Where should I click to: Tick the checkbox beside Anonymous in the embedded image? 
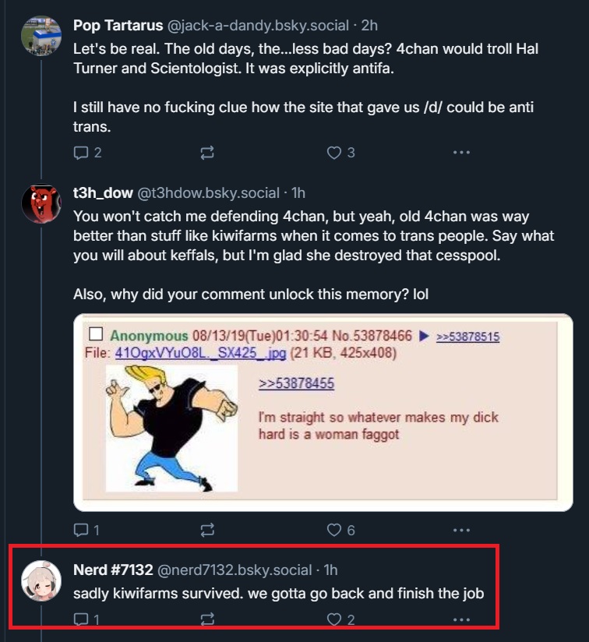(x=97, y=335)
